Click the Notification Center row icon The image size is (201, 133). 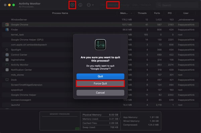[7, 70]
